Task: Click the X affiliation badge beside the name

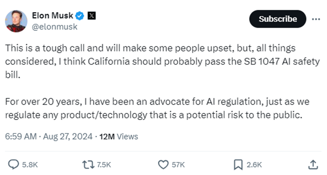Action: (91, 16)
